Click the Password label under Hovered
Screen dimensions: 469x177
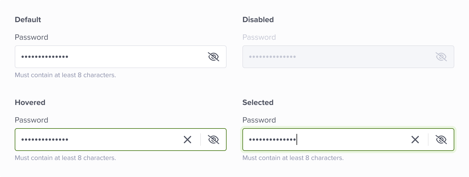[31, 120]
